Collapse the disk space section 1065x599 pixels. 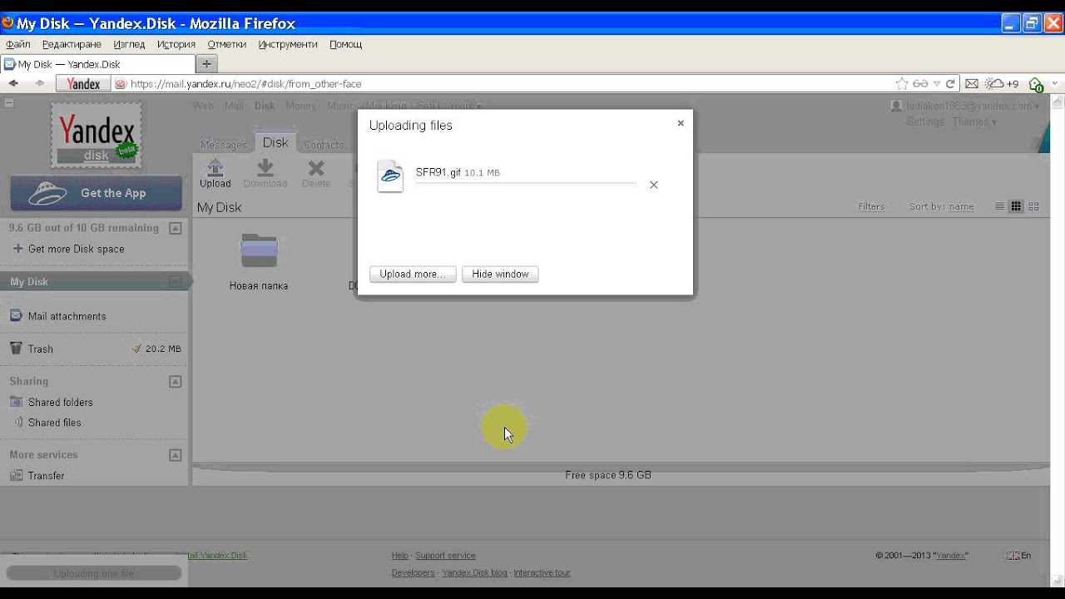pyautogui.click(x=176, y=228)
